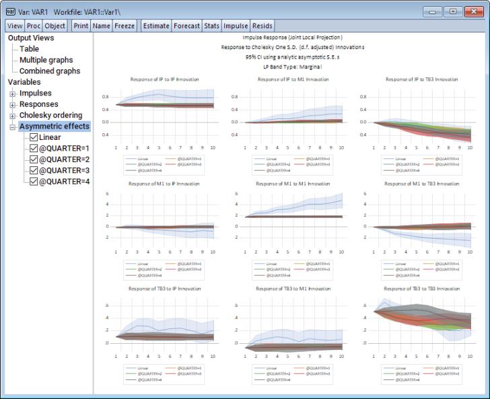The height and width of the screenshot is (399, 490).
Task: Click the Object toolbar button
Action: point(55,26)
